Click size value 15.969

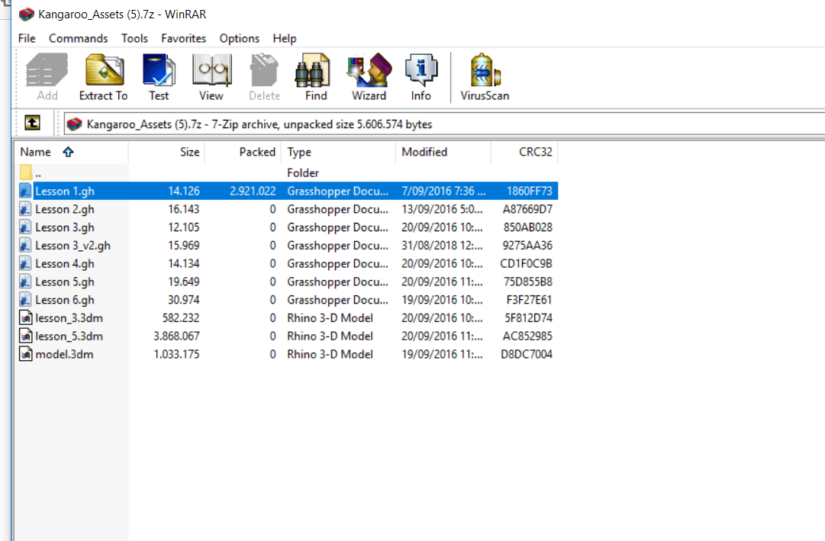click(x=184, y=245)
